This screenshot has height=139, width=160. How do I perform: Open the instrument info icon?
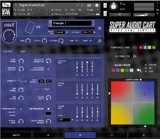pyautogui.click(x=97, y=5)
